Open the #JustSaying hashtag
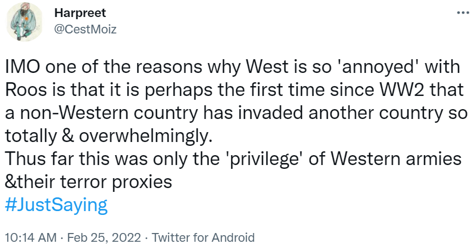475x250 pixels. 55,205
